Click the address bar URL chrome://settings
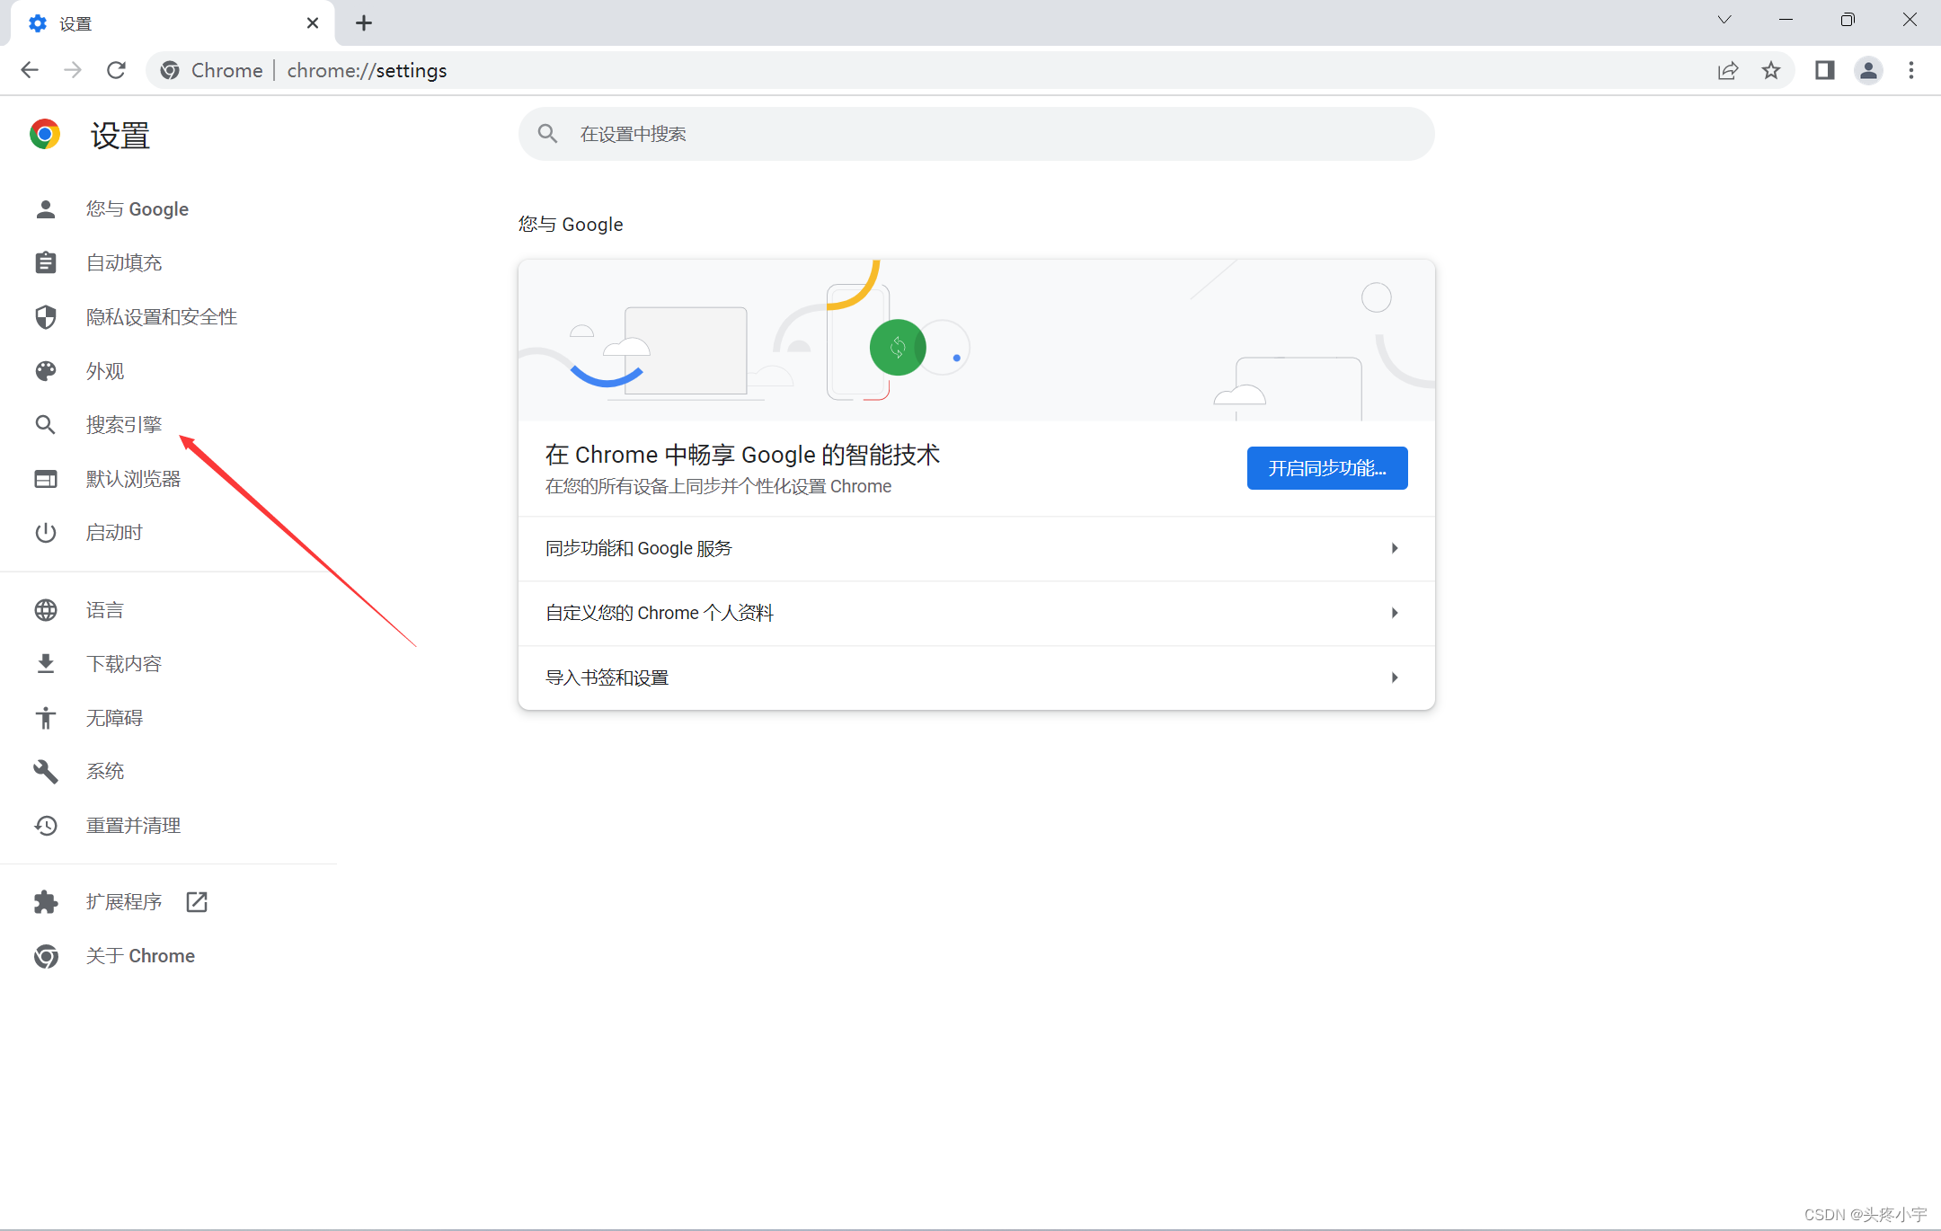Screen dimensions: 1941x1231 [x=367, y=70]
